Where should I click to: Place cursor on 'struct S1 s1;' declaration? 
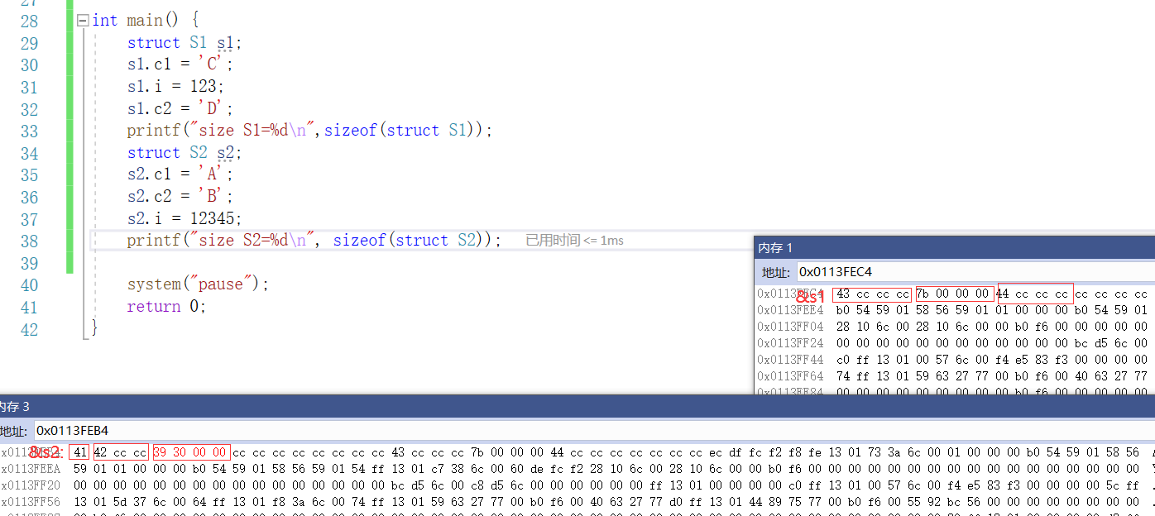[x=185, y=43]
